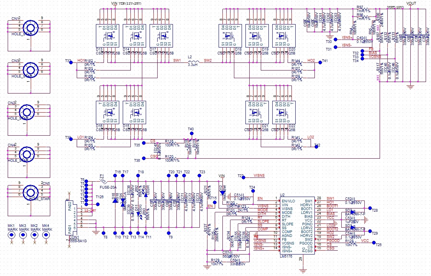Click the VOUT(20V) net label
431x276 pixels.
click(x=395, y=7)
